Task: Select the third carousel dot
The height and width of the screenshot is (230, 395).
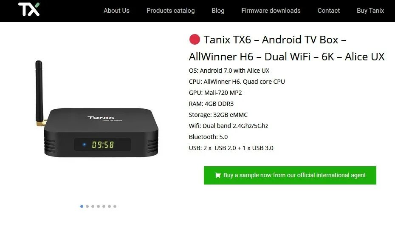Action: point(93,206)
